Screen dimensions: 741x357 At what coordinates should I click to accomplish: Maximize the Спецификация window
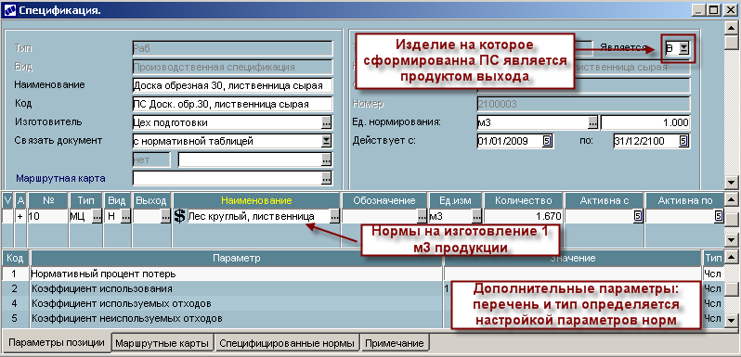714,10
